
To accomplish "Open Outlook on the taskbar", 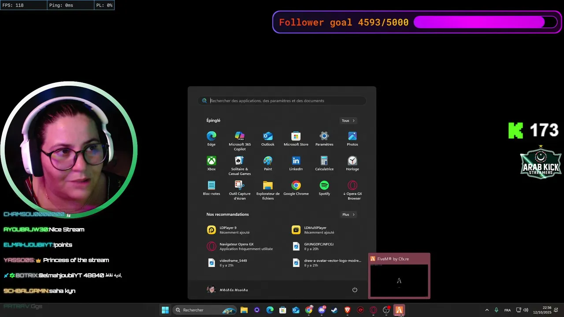I will (x=296, y=310).
